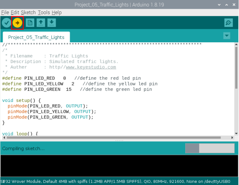Select the Project_05_Traffic_Lights tab
The height and width of the screenshot is (185, 239).
36,37
